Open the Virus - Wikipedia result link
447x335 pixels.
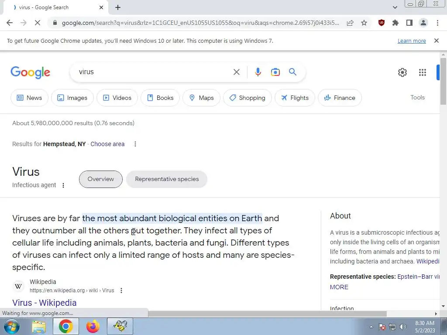coord(45,303)
